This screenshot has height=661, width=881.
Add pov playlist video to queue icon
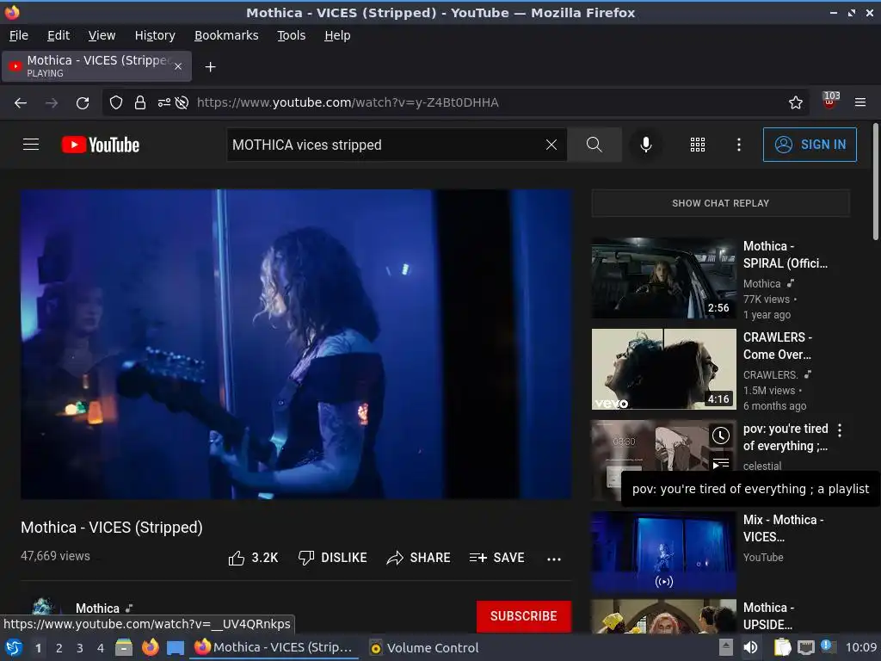pyautogui.click(x=721, y=463)
